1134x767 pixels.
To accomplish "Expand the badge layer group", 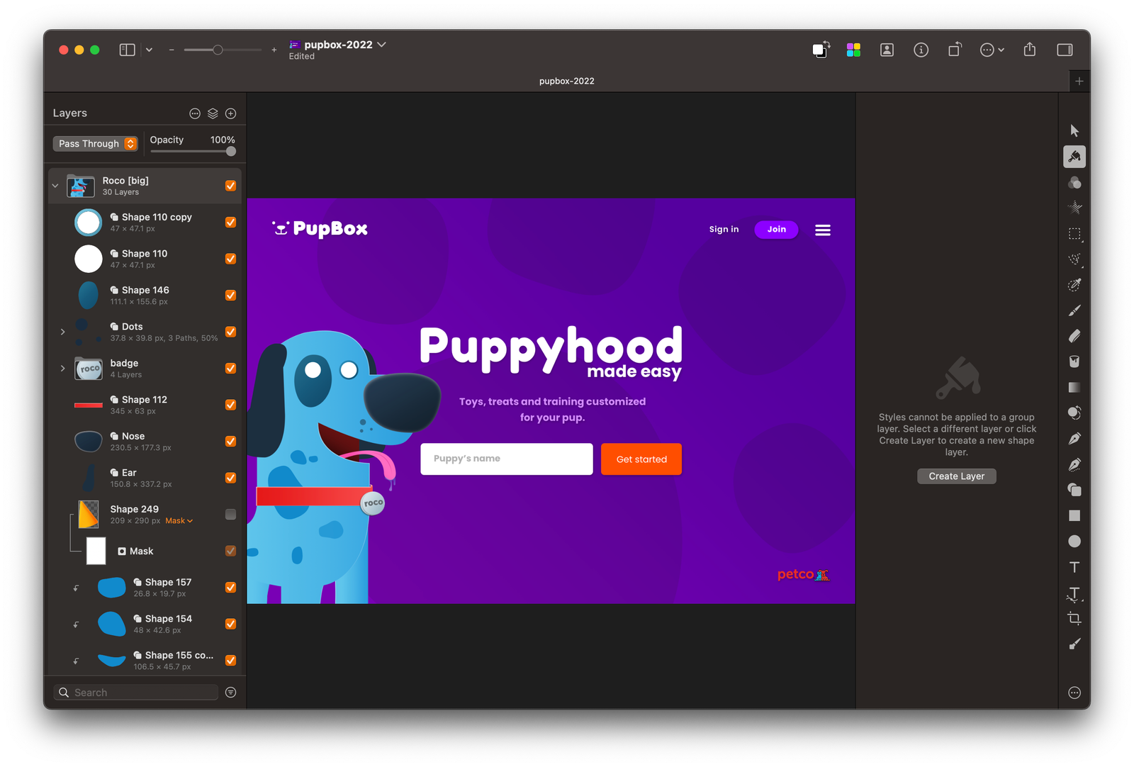I will [x=62, y=369].
